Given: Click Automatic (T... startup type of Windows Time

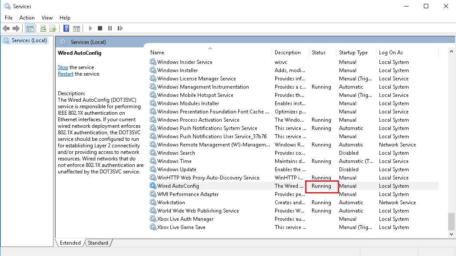Looking at the screenshot, I should [356, 161].
